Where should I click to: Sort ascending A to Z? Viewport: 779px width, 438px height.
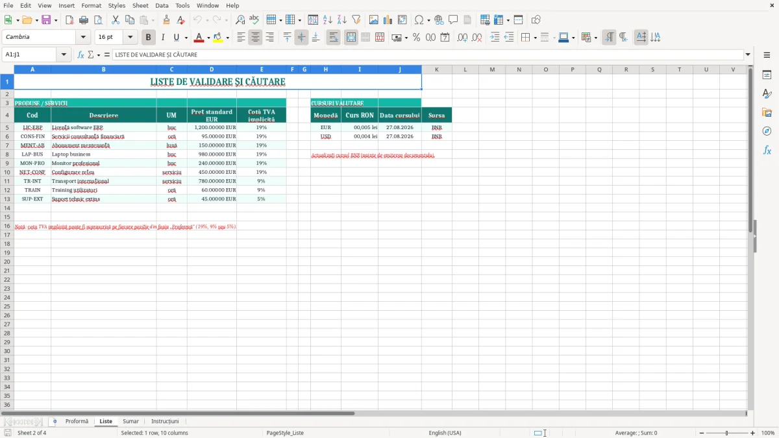(x=328, y=20)
